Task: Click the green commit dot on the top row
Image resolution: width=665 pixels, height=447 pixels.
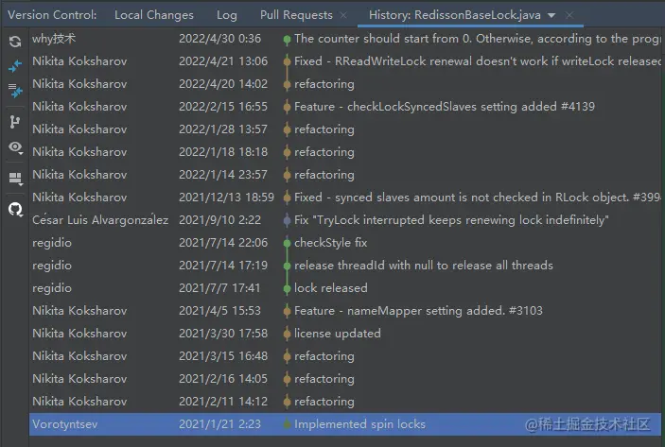Action: pyautogui.click(x=287, y=40)
